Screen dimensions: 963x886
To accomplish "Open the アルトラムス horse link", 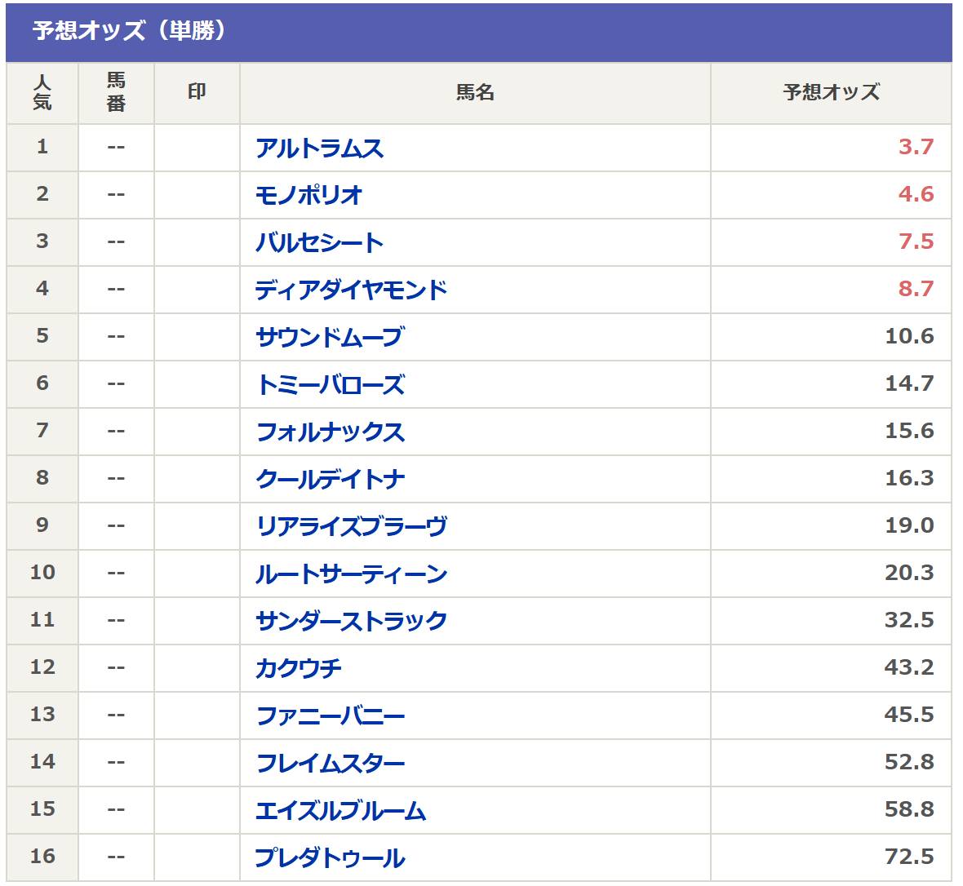I will coord(319,148).
